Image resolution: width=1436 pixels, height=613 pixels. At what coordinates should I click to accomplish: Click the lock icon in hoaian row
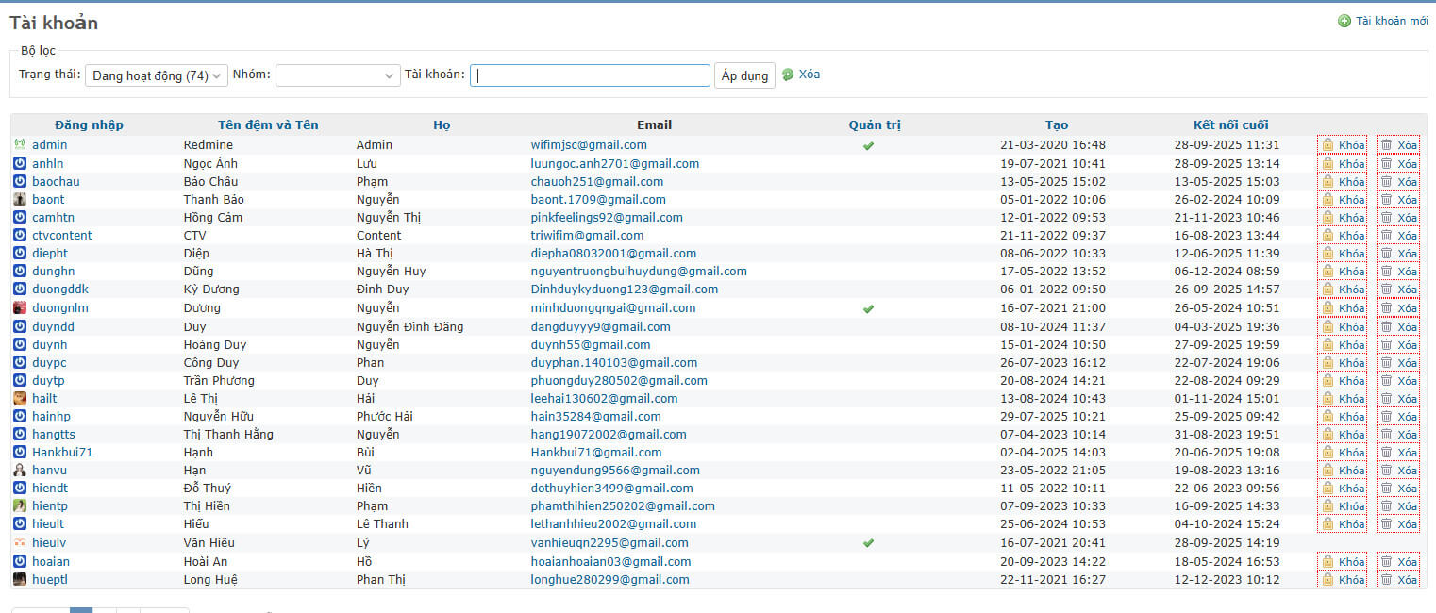(x=1327, y=562)
